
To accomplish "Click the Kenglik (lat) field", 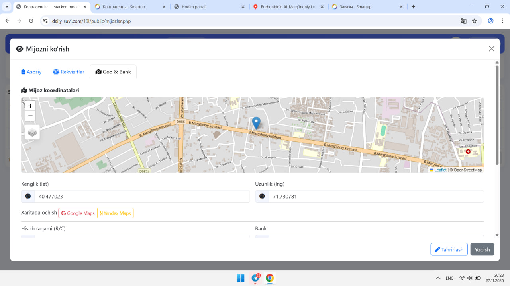I will click(142, 197).
